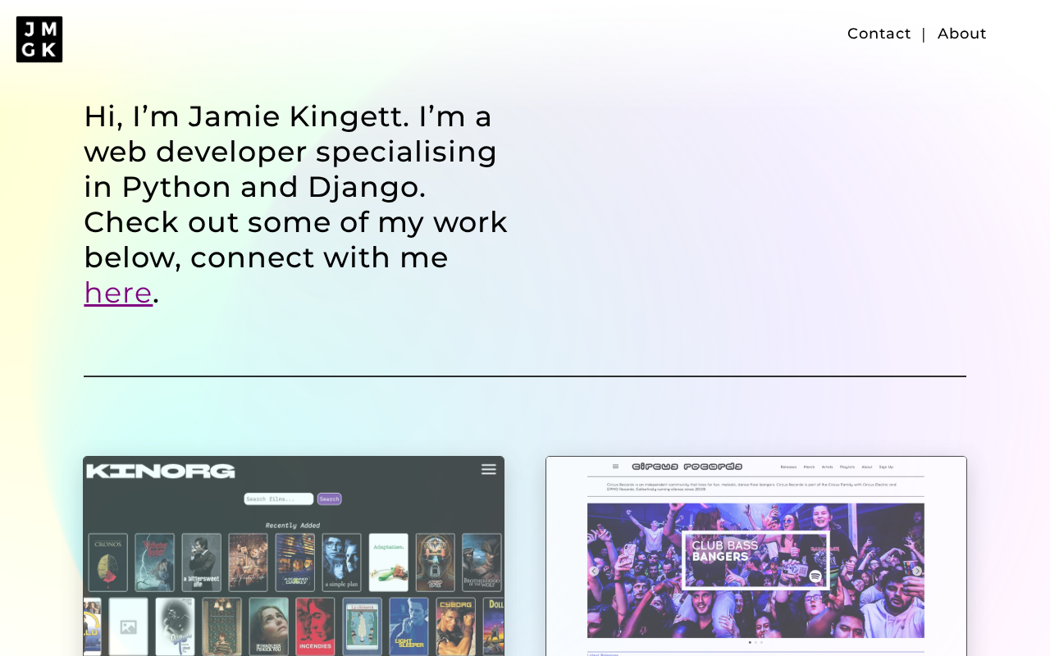The width and height of the screenshot is (1050, 656).
Task: Click the "Hi, I'm Jamie Kingett" intro text
Action: point(295,204)
